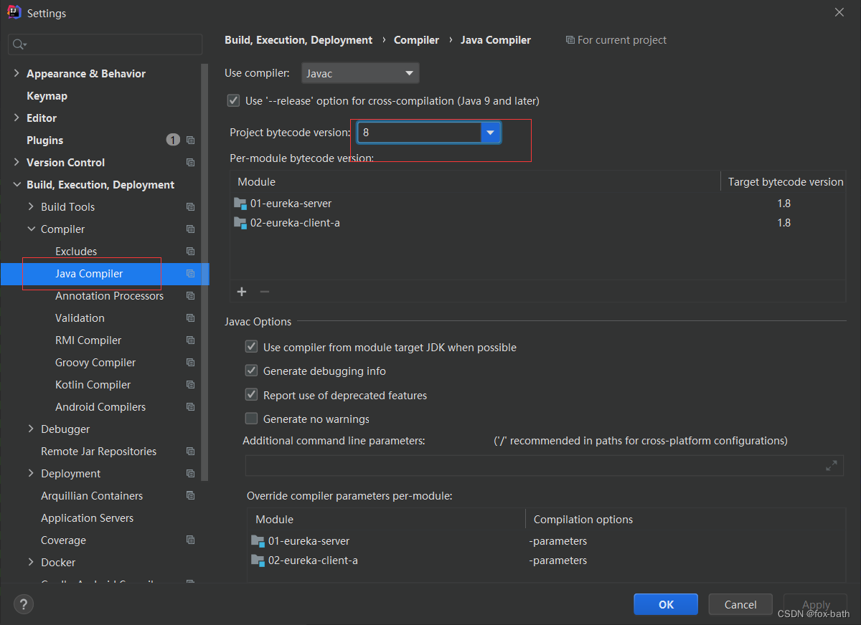Click the settings tree vertical scrollbar
This screenshot has width=861, height=625.
(x=205, y=272)
